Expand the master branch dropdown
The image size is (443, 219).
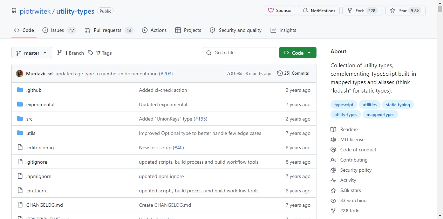[x=32, y=53]
